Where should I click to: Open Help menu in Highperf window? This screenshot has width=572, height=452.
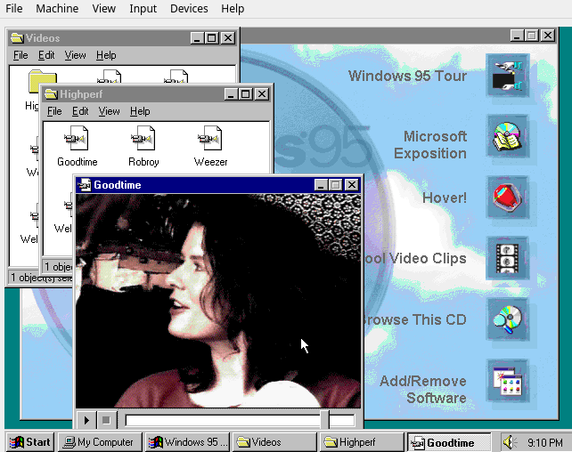[140, 111]
